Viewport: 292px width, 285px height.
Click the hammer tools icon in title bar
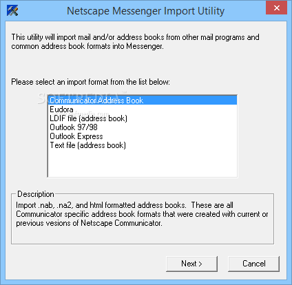[12, 10]
